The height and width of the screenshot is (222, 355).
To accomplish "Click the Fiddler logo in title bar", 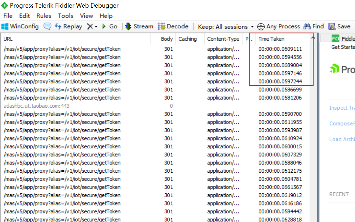I will 4,5.
